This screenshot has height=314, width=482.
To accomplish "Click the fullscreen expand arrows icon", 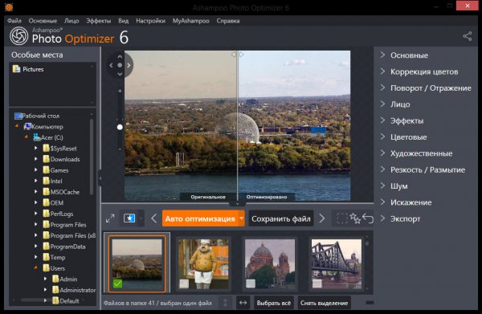I will pyautogui.click(x=110, y=218).
